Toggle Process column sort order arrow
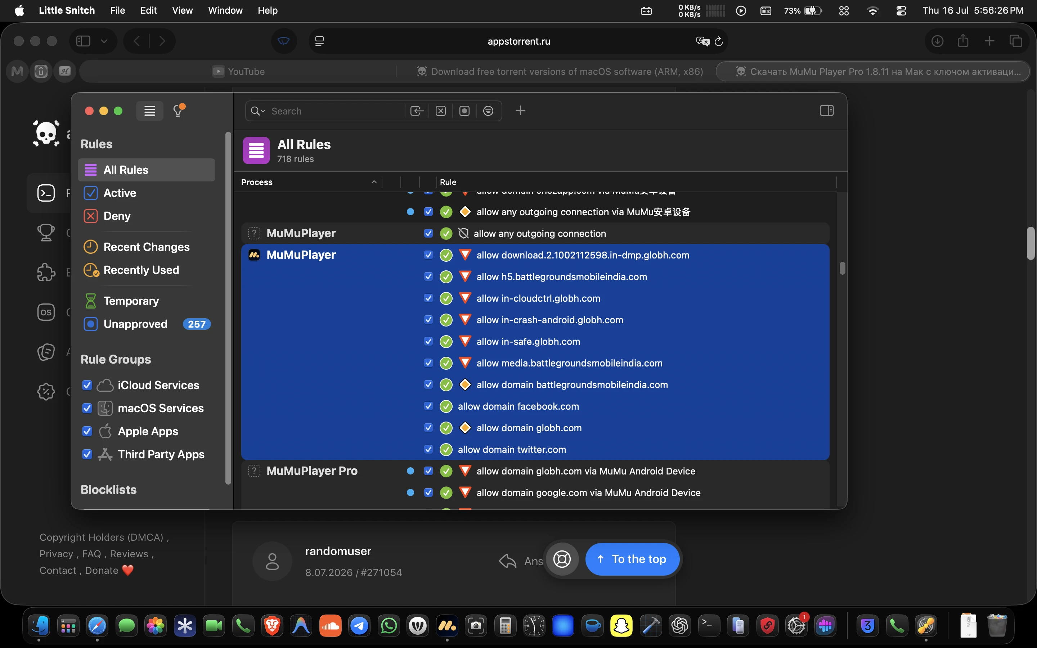The image size is (1037, 648). (x=374, y=182)
